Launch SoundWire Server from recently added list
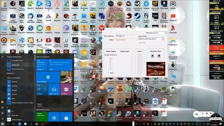This screenshot has height=126, width=224. (x=20, y=61)
